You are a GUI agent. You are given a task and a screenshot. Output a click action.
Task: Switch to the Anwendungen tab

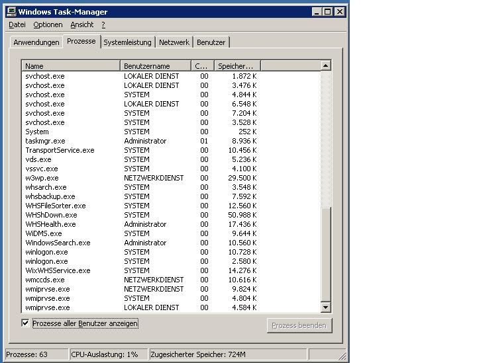pos(36,42)
